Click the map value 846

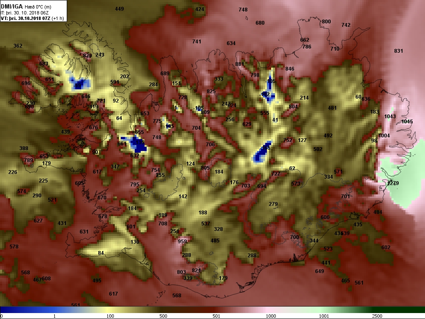click(x=290, y=68)
